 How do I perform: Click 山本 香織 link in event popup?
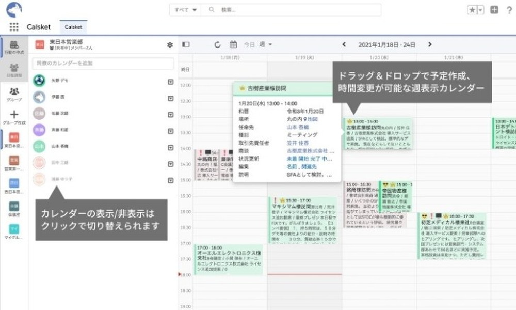297,127
